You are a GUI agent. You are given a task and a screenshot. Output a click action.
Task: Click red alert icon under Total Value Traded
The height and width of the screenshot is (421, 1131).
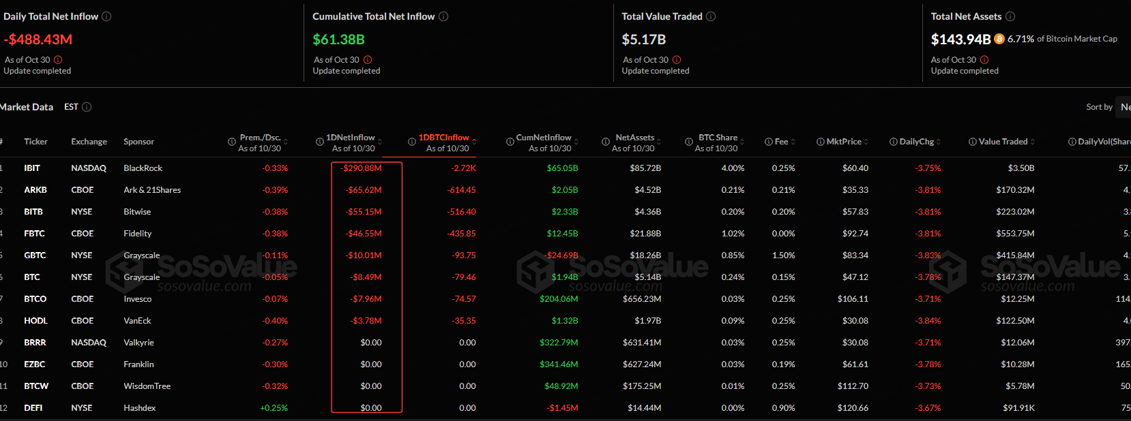click(677, 60)
